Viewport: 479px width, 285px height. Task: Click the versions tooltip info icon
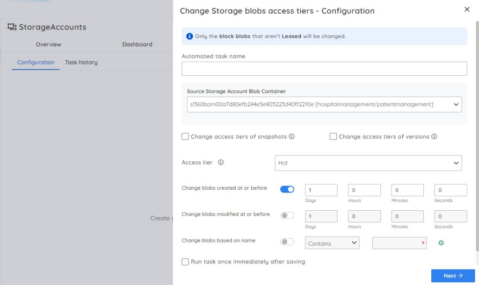click(434, 136)
